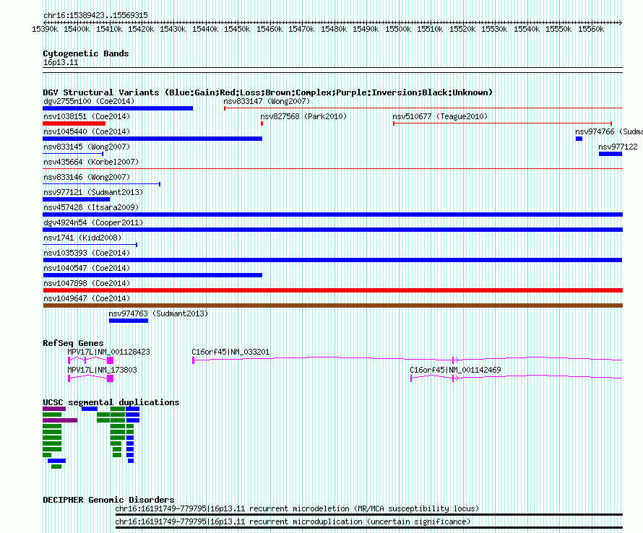Select the nsv435664 (Korbel2007) variant label
Image resolution: width=643 pixels, height=533 pixels.
(x=91, y=162)
